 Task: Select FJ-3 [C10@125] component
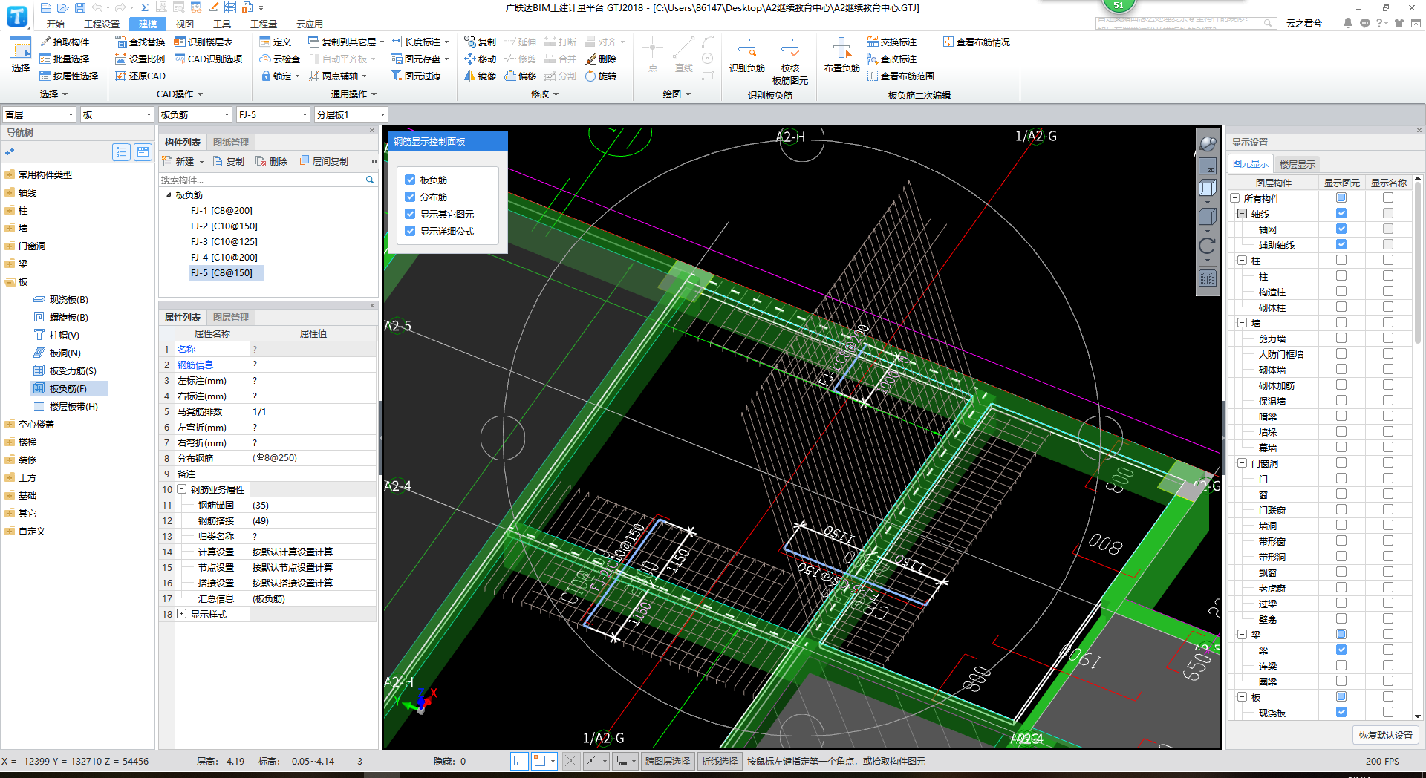224,241
